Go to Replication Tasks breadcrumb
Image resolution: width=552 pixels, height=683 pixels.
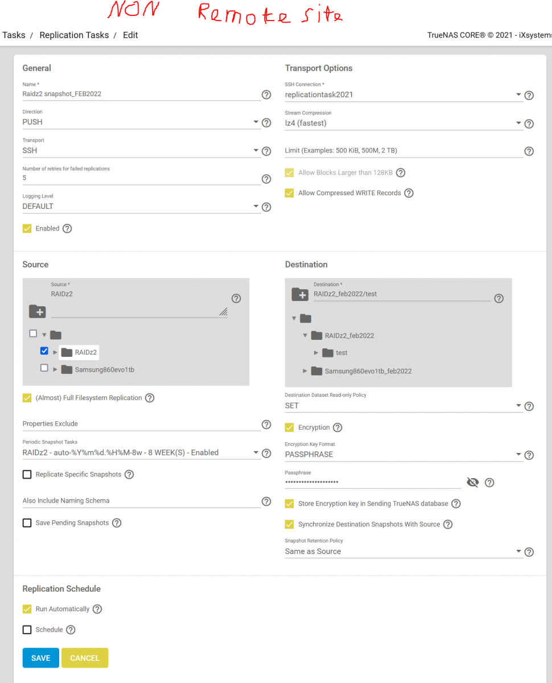(74, 35)
